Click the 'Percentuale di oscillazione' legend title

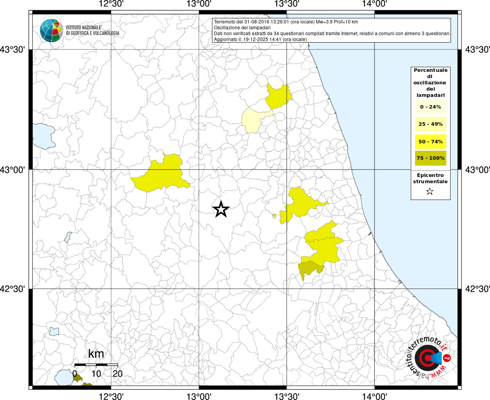[430, 82]
